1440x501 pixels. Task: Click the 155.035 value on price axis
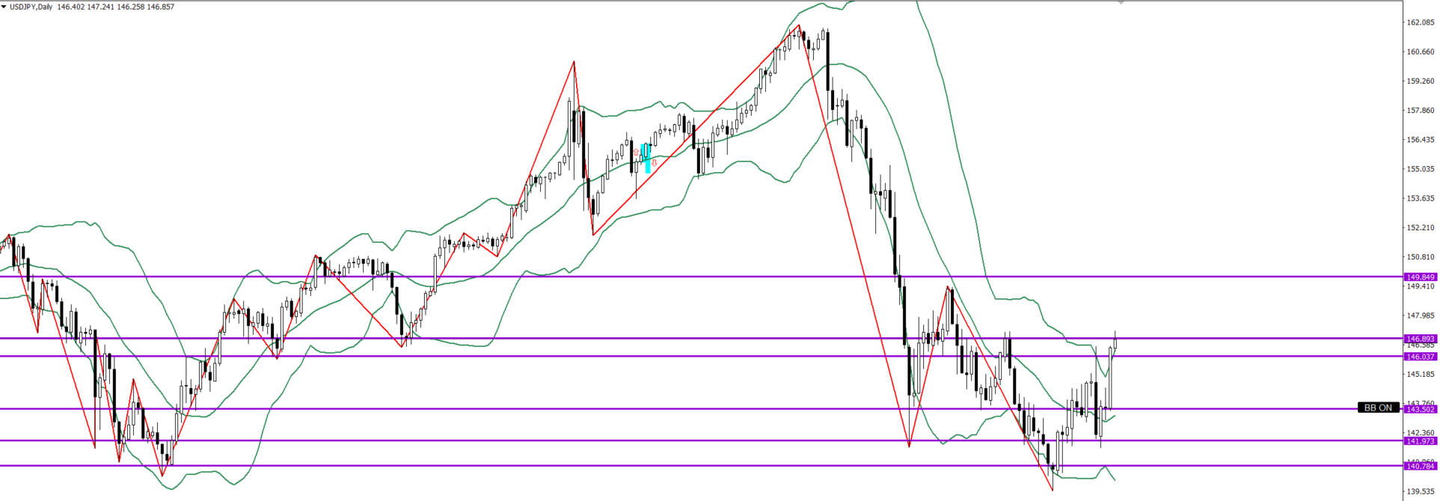[x=1421, y=169]
